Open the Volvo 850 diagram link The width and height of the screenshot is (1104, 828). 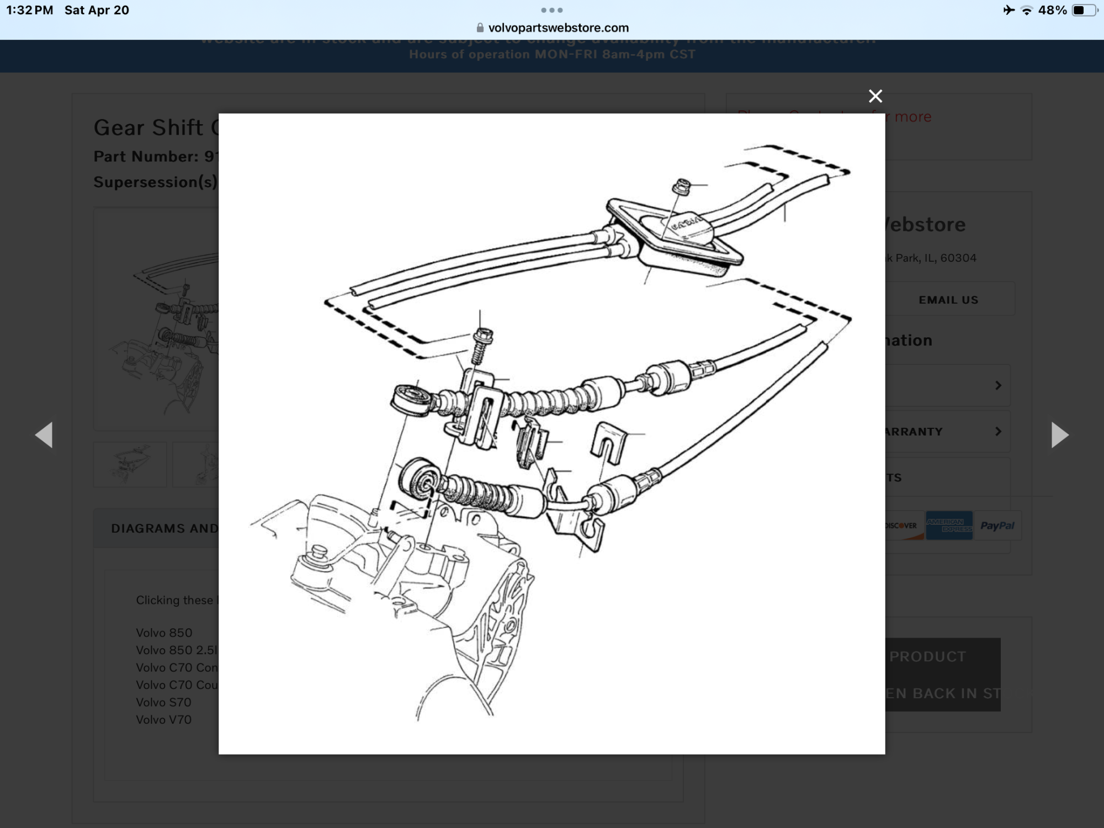164,633
